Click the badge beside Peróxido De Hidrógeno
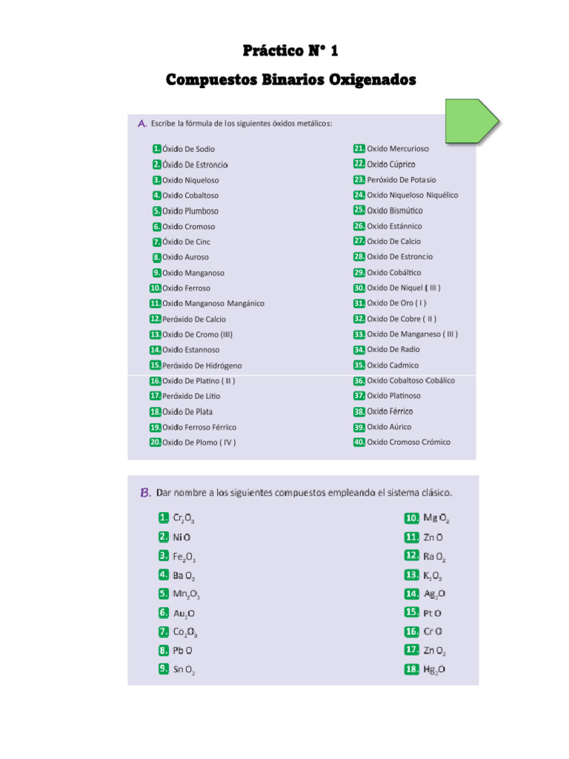Image resolution: width=569 pixels, height=759 pixels. point(156,365)
